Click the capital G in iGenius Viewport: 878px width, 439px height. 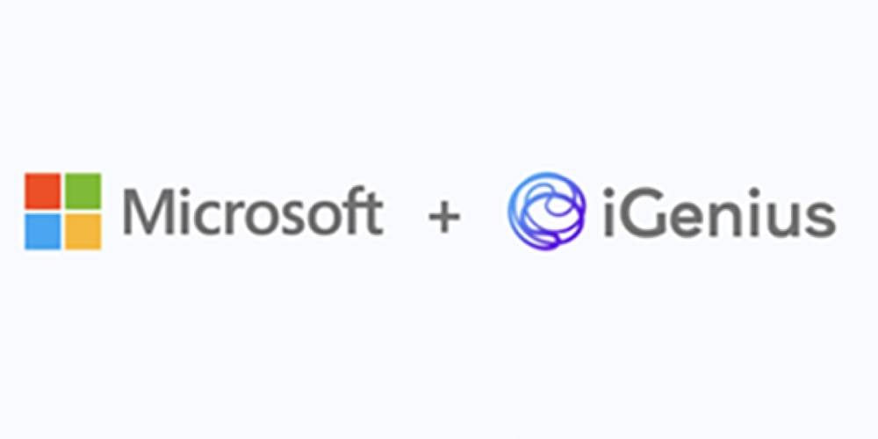(644, 212)
